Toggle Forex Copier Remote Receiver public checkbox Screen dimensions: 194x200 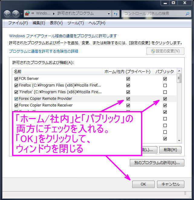165,105
